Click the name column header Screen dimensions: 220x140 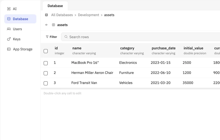84,51
